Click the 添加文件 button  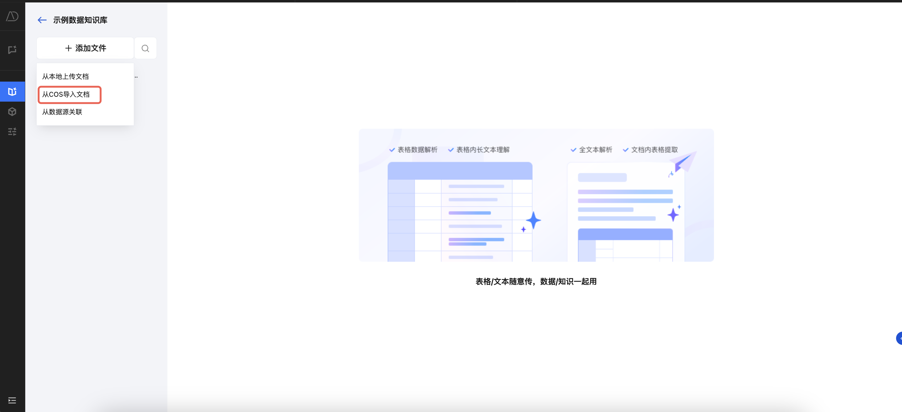[x=85, y=48]
